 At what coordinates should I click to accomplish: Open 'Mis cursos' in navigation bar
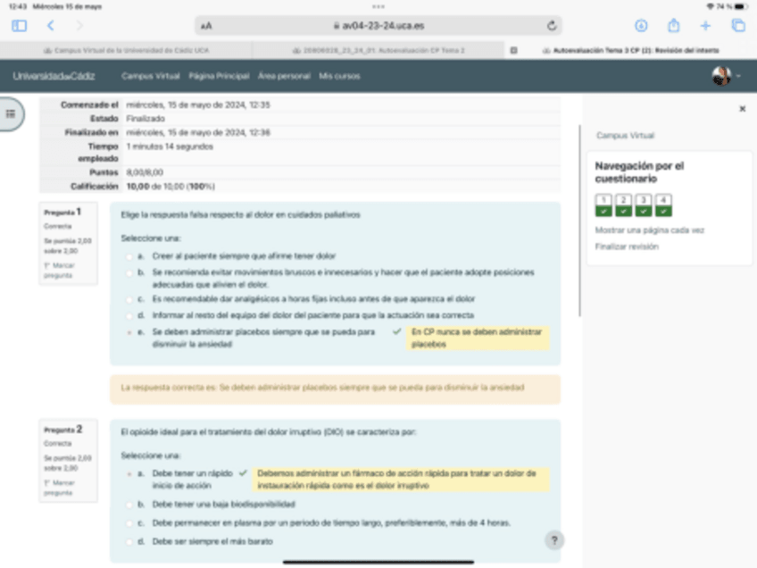(x=339, y=77)
